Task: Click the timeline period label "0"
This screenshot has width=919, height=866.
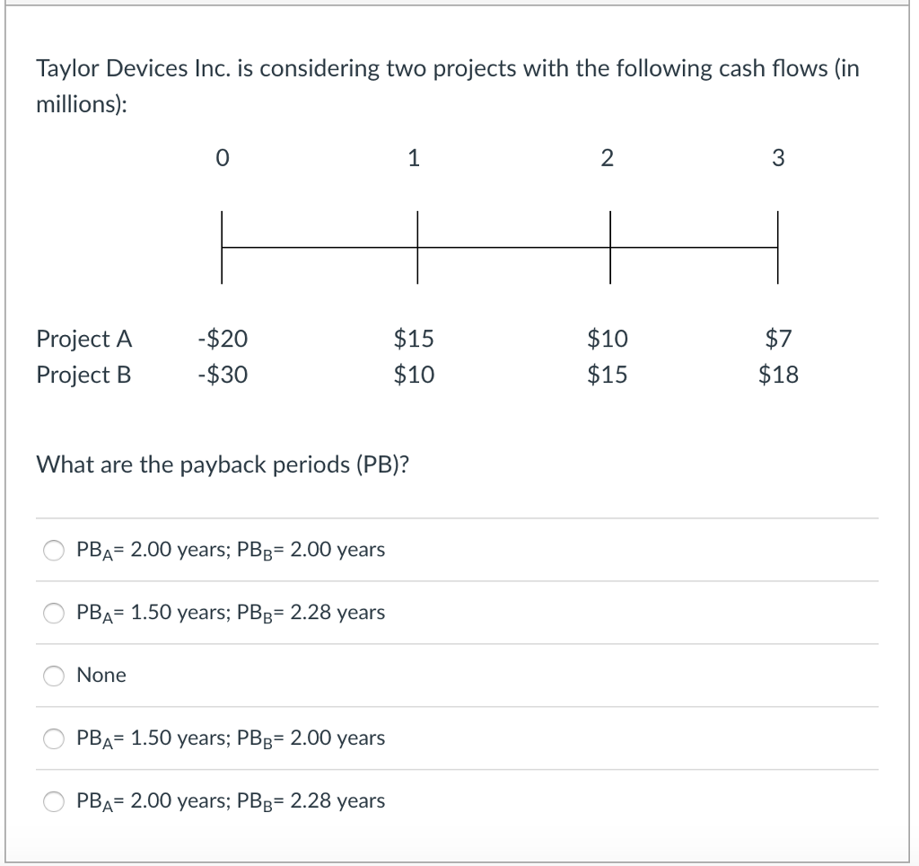Action: (x=222, y=159)
